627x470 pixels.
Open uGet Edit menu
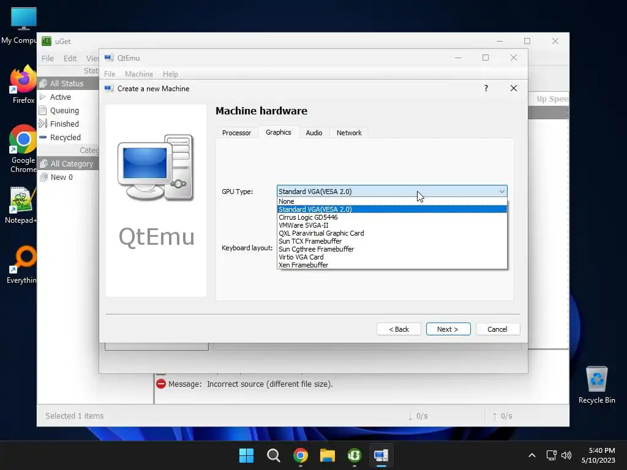pyautogui.click(x=70, y=58)
